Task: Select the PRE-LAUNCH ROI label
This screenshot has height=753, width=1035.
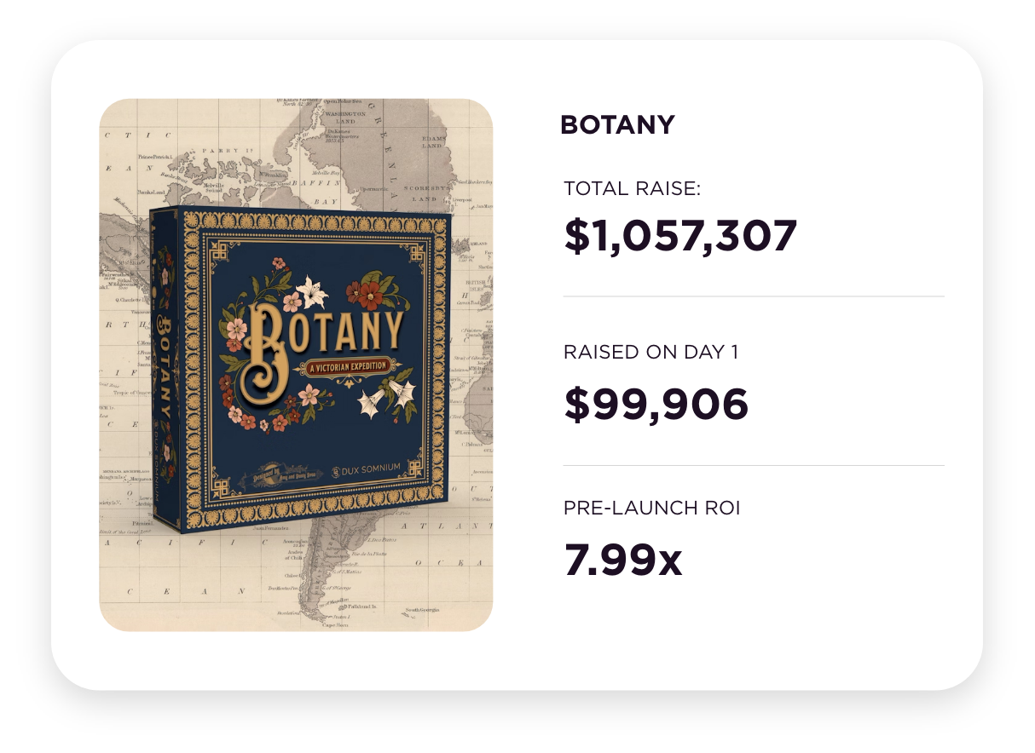Action: pos(652,509)
